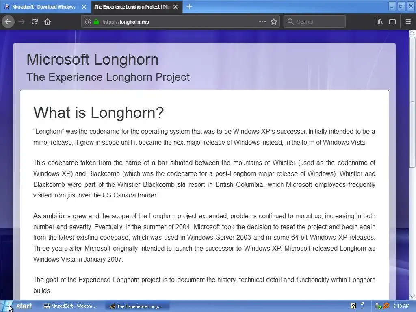
Task: Restore down the Firefox window
Action: (401, 6)
